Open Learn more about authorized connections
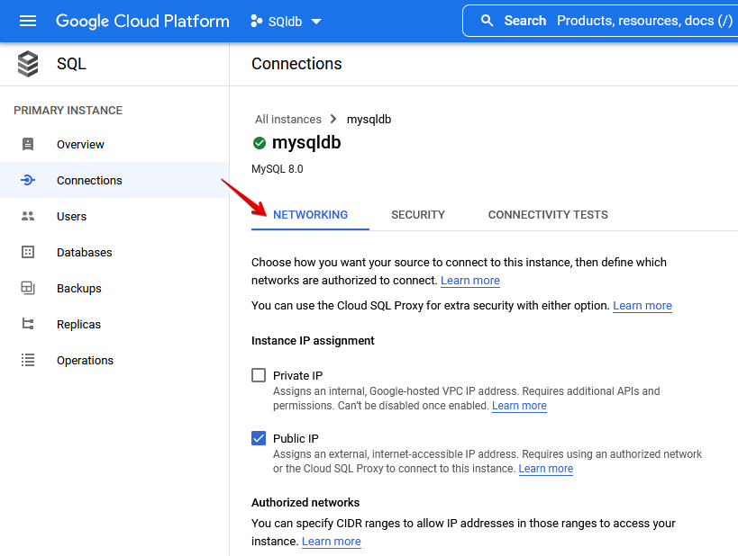Screen dimensions: 738x556 (470, 281)
